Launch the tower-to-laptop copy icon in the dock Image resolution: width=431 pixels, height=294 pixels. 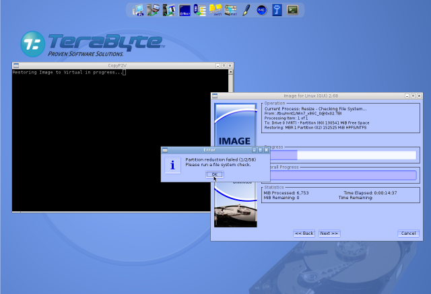pos(154,10)
